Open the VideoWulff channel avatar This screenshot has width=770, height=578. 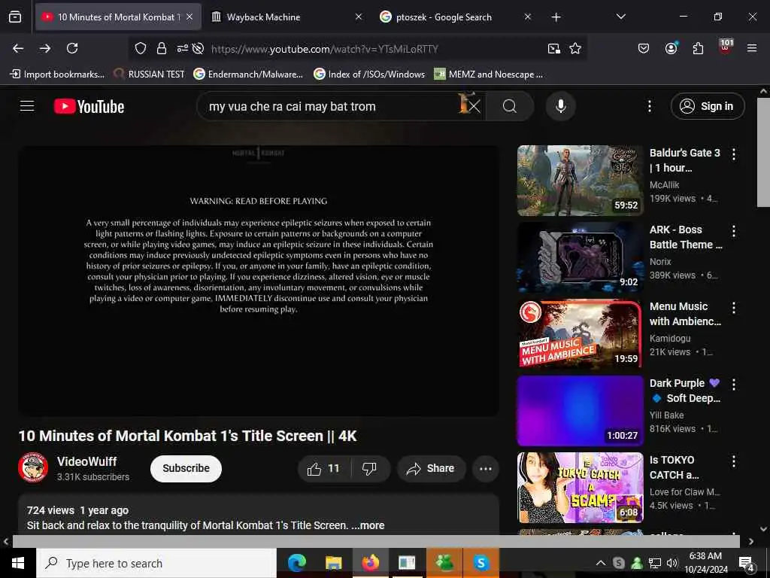coord(33,467)
